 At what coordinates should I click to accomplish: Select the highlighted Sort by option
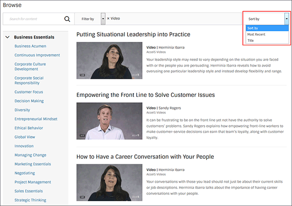point(267,28)
